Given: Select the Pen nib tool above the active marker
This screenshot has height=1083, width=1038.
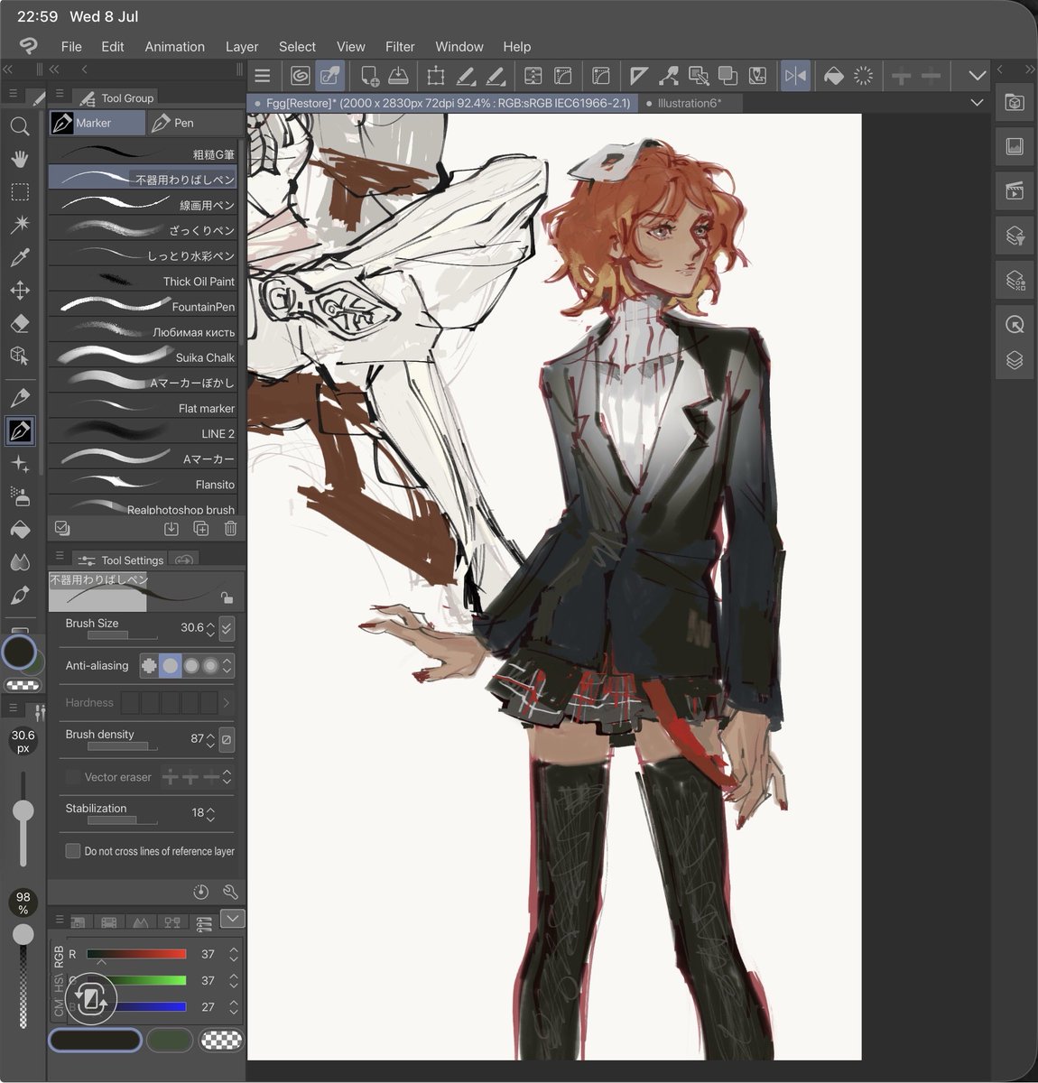Looking at the screenshot, I should 20,398.
